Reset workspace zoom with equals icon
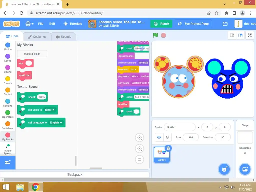 click(139, 159)
